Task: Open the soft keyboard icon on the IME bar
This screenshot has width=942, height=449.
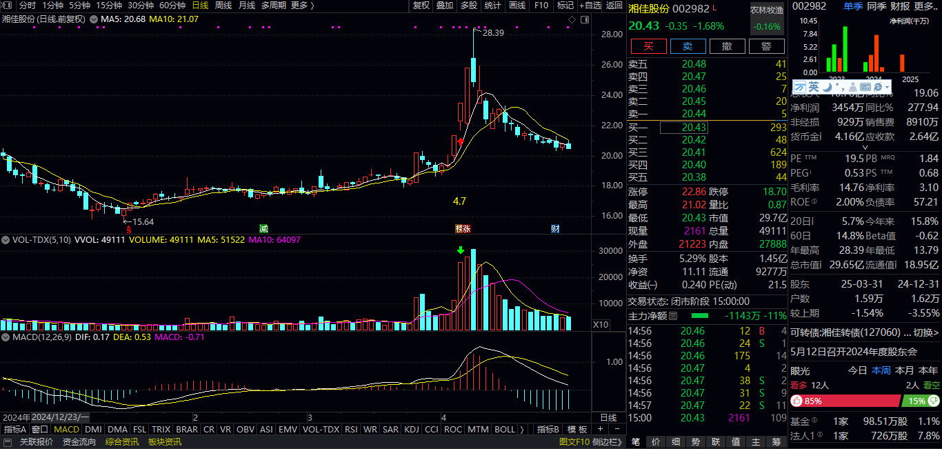Action: point(865,87)
